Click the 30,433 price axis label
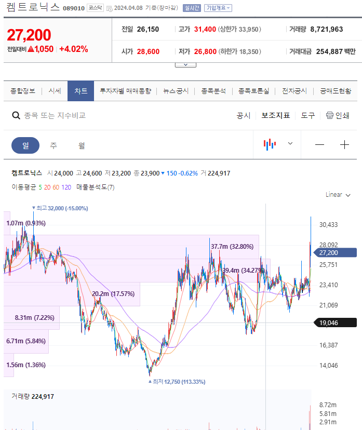Viewport: 362px width, 430px height. coord(328,225)
